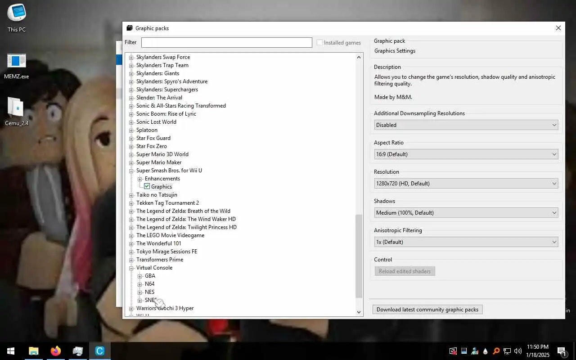Open the notification center icon
576x360 pixels.
[562, 351]
